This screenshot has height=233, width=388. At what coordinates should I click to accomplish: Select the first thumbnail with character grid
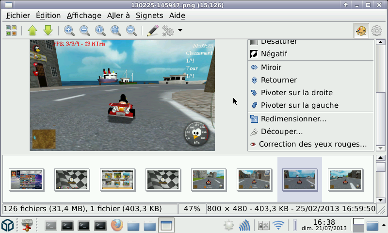coord(26,180)
